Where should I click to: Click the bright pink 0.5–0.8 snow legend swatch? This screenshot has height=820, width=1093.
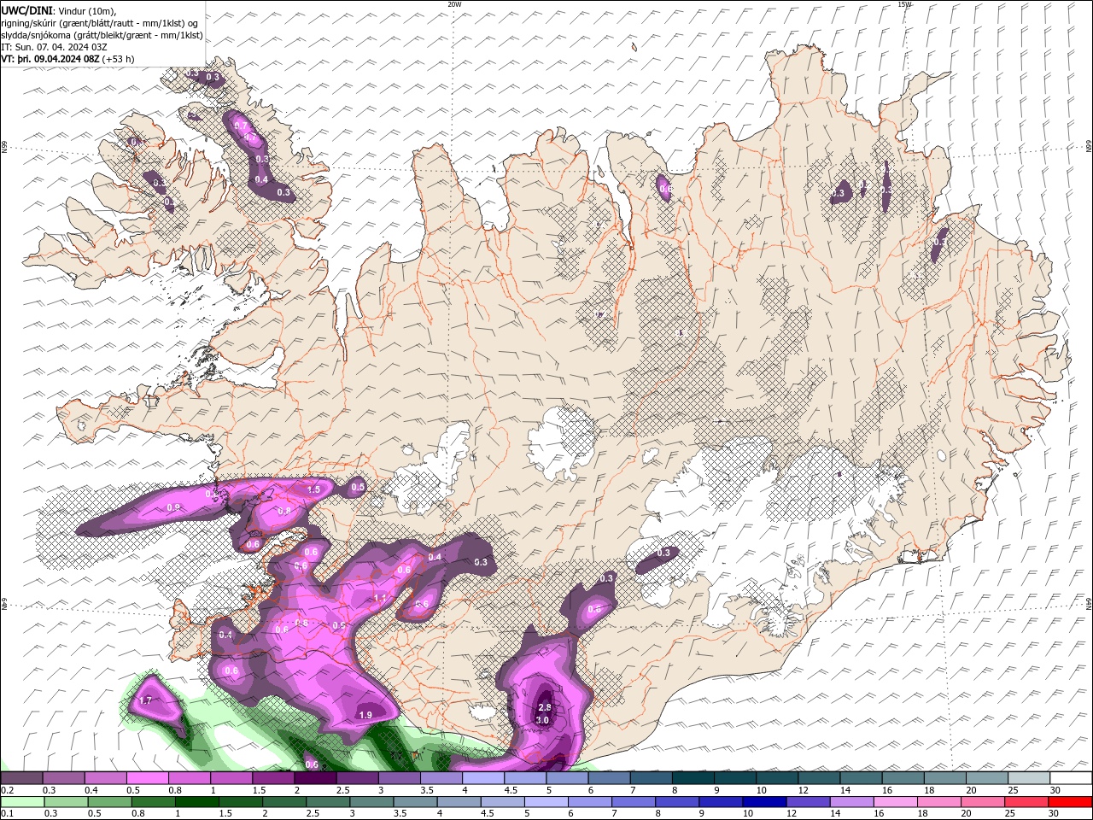click(x=148, y=778)
